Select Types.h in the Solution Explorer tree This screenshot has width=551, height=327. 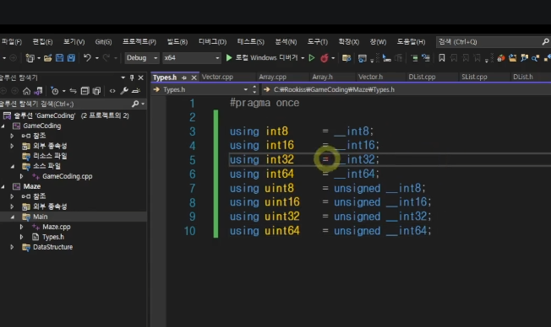[53, 237]
